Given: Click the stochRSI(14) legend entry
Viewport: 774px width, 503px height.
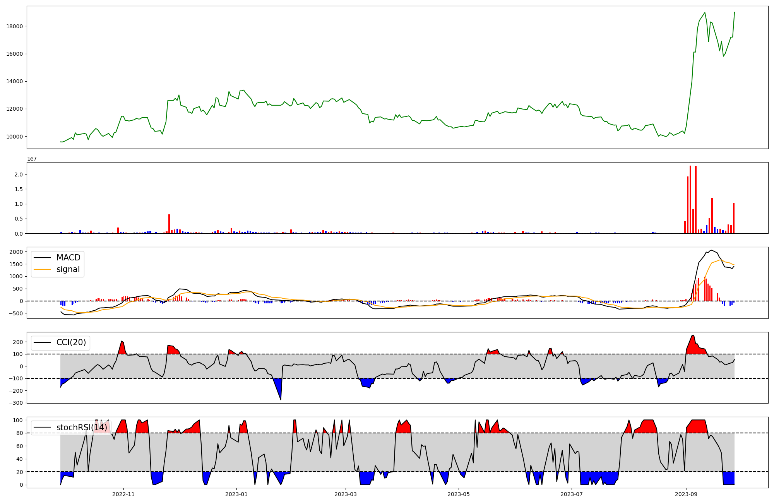Looking at the screenshot, I should (82, 428).
